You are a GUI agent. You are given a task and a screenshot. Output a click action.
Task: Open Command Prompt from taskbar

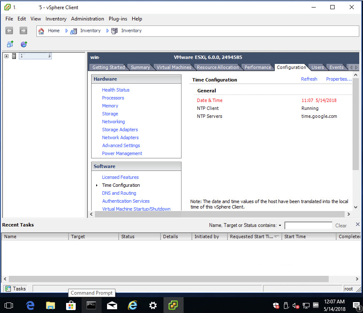[x=91, y=305]
